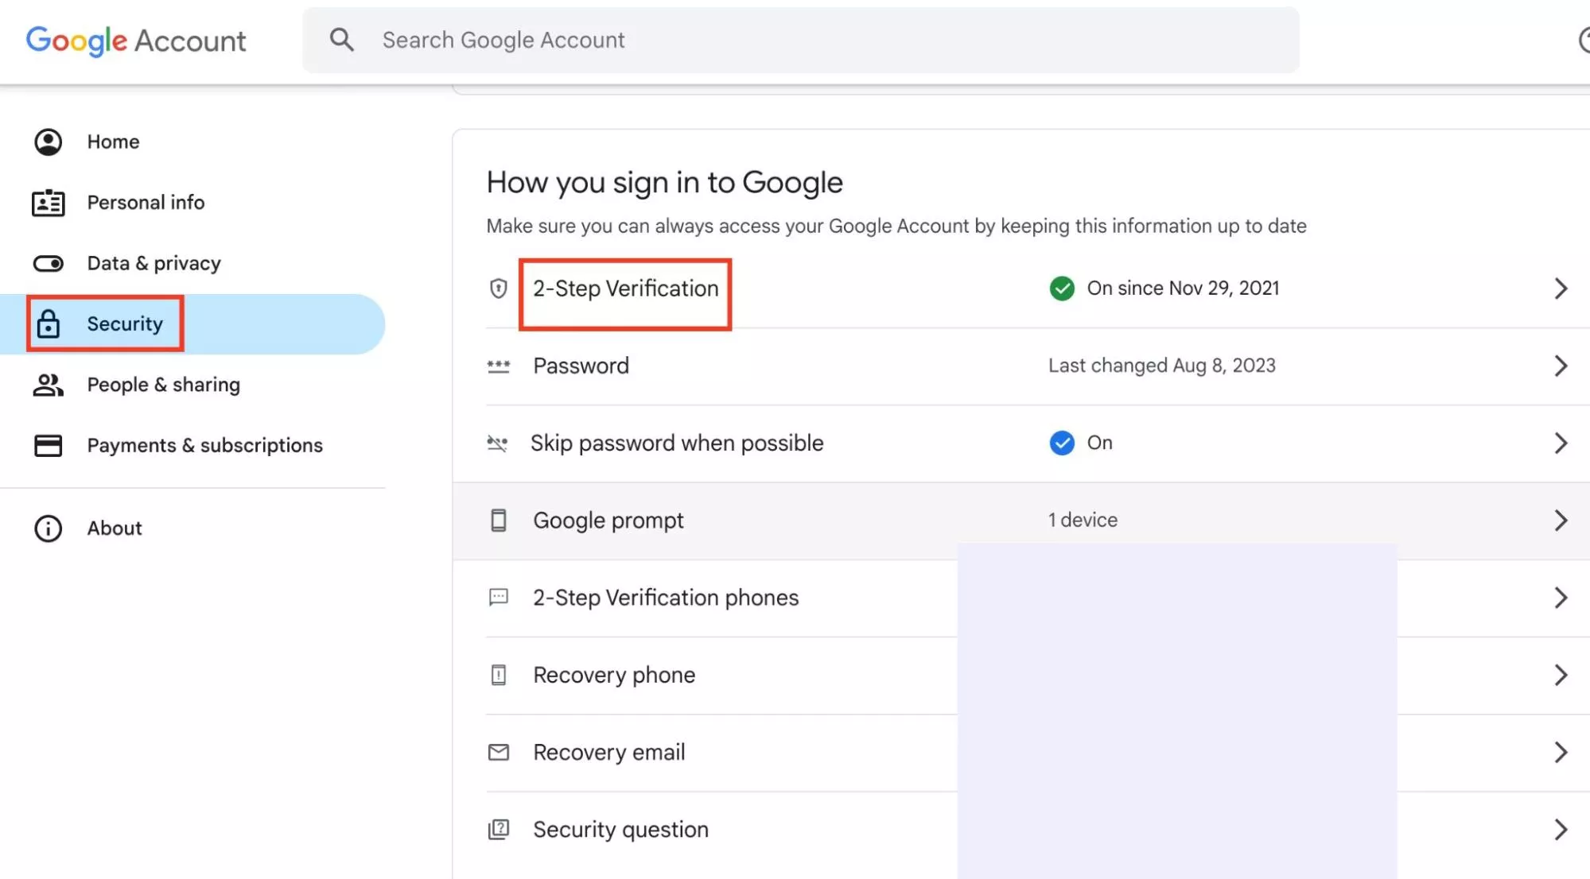Open the Recovery email setting

click(608, 752)
